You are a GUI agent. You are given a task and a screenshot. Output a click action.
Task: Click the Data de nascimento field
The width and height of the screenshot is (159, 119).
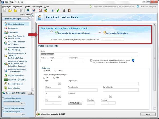pyautogui.click(x=51, y=61)
